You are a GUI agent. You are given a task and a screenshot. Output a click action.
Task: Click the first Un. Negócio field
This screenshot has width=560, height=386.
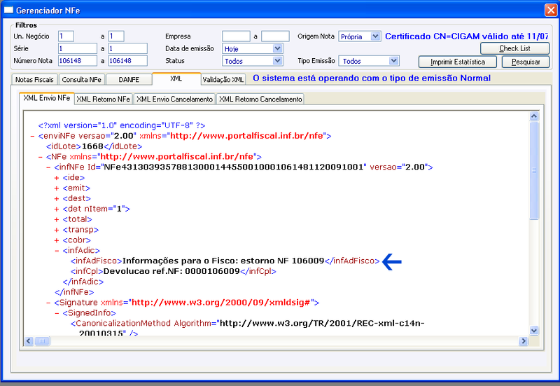click(x=66, y=36)
